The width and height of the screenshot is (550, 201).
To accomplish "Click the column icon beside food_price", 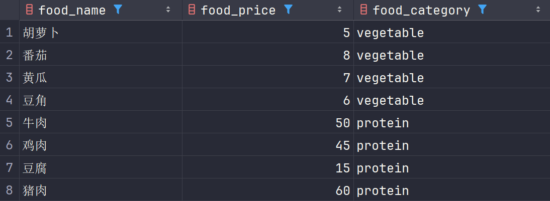I will coord(192,10).
